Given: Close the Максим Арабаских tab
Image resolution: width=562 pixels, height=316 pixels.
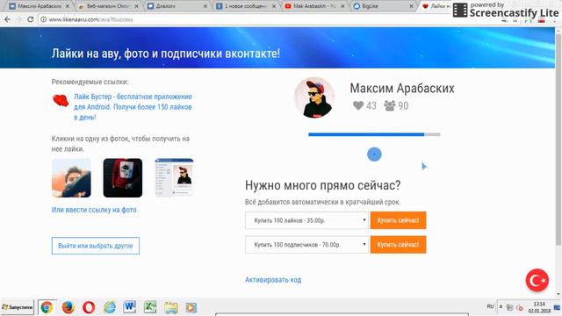Looking at the screenshot, I should 68,6.
